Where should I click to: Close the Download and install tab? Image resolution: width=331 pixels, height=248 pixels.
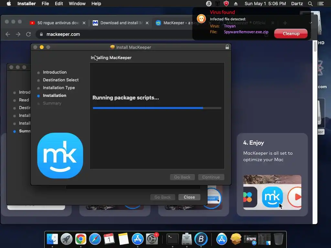pos(147,23)
